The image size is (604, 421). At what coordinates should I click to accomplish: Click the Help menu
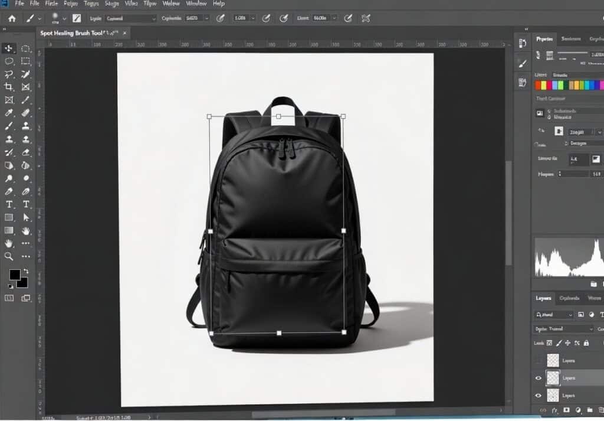[x=218, y=4]
